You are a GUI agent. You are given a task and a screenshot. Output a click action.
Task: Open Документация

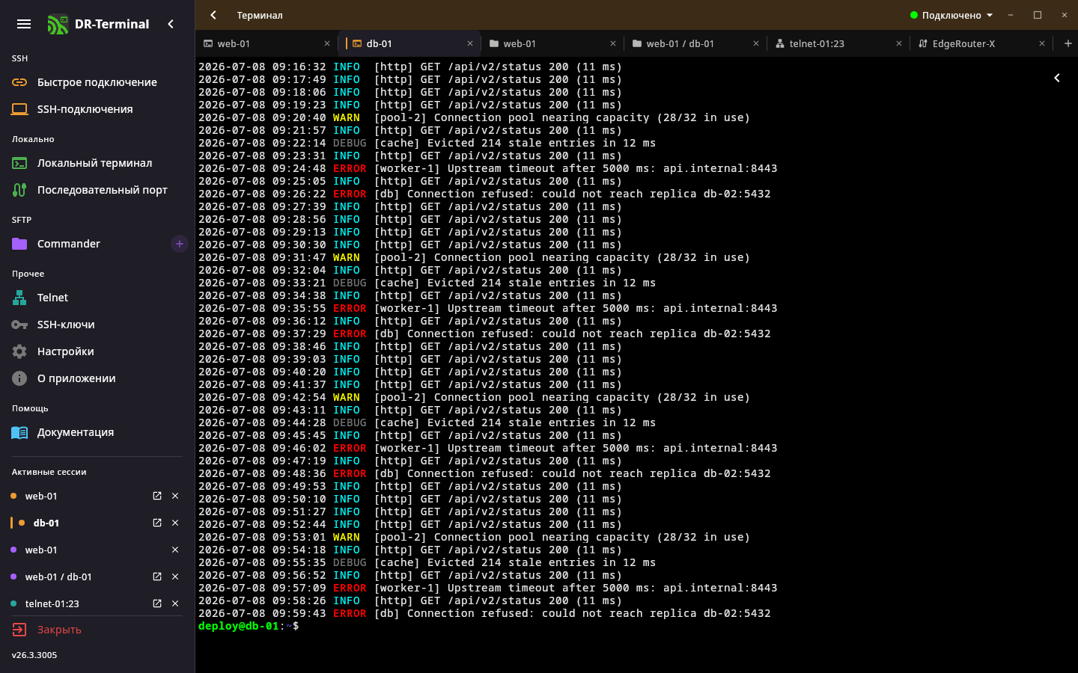pos(97,432)
